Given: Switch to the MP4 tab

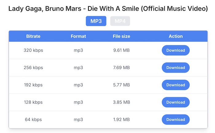Looking at the screenshot, I should click(120, 21).
